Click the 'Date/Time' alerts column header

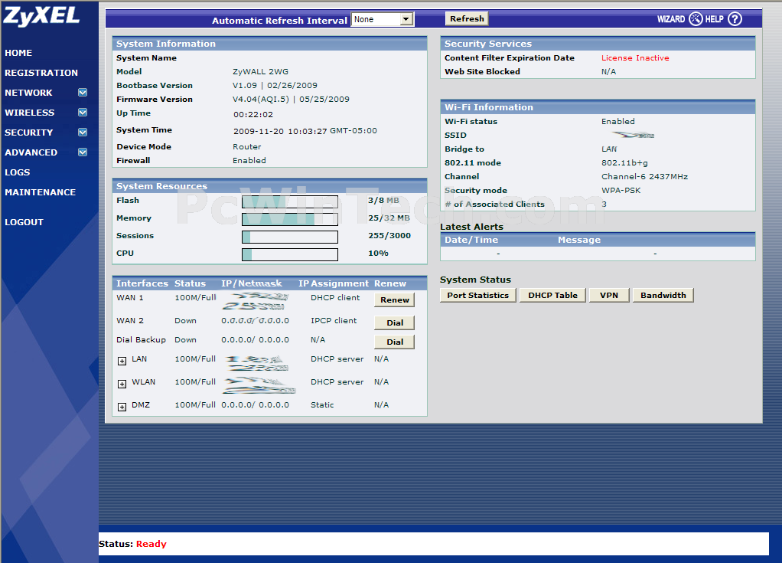click(471, 240)
